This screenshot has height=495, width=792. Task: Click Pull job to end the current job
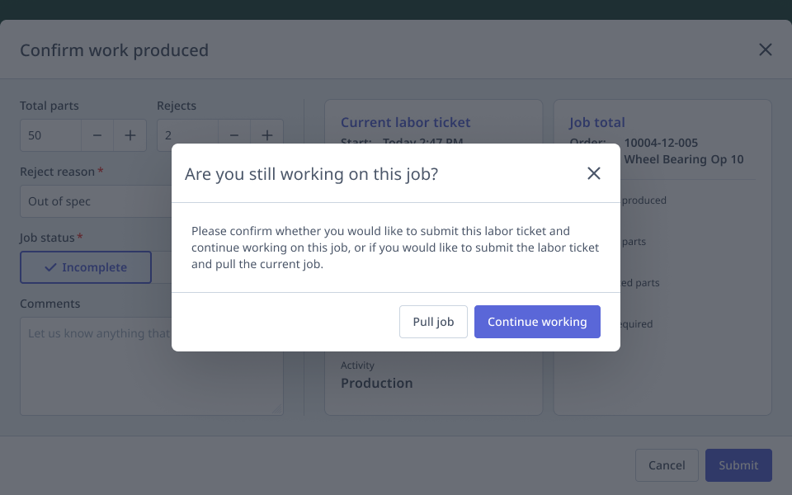(x=433, y=322)
